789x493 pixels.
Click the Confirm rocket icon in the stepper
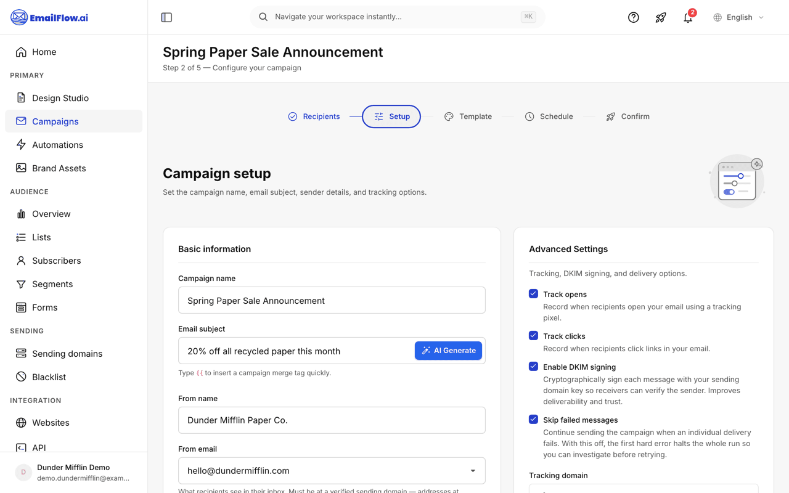[610, 116]
